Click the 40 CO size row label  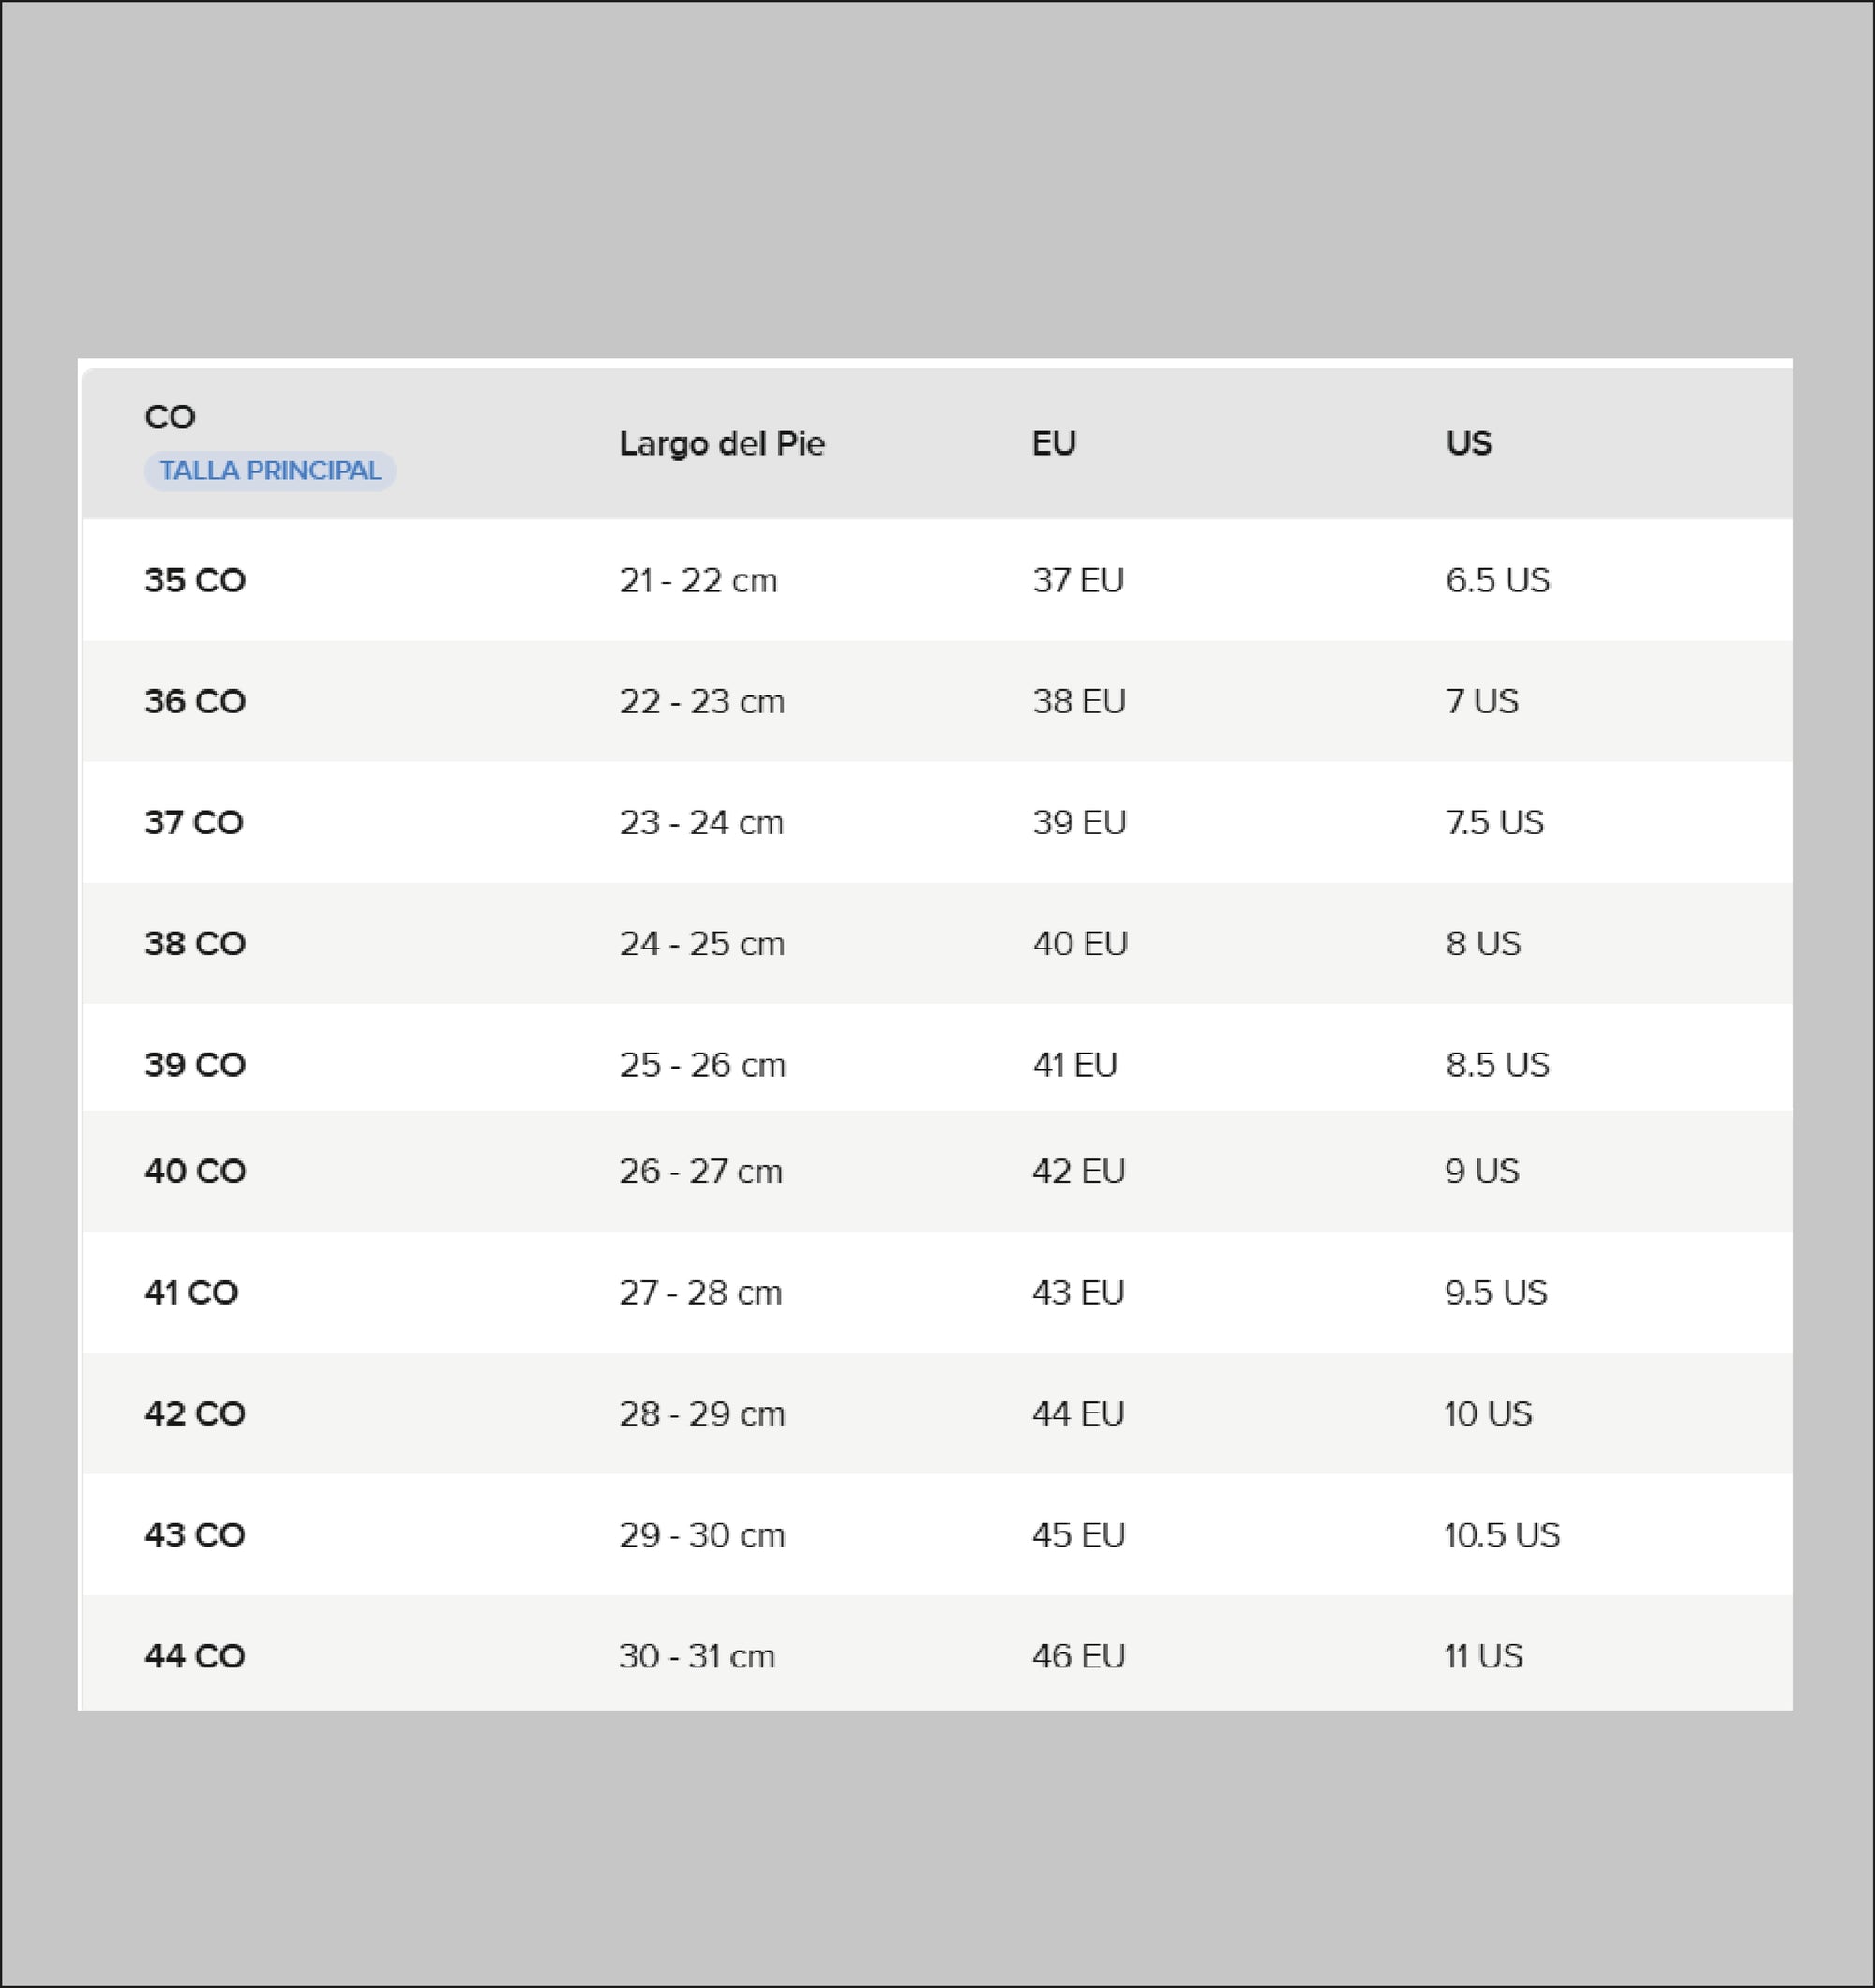coord(195,1171)
